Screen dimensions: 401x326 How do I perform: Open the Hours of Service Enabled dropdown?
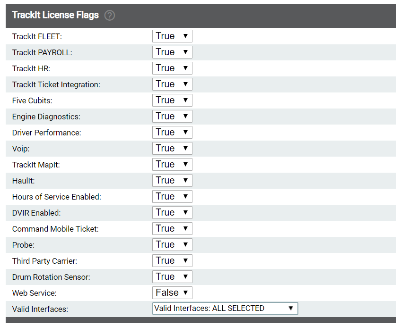click(x=172, y=197)
